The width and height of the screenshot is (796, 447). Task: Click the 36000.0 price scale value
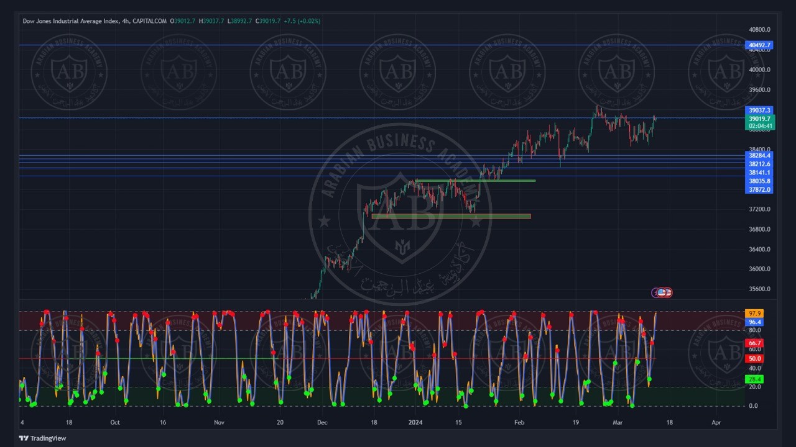click(759, 269)
